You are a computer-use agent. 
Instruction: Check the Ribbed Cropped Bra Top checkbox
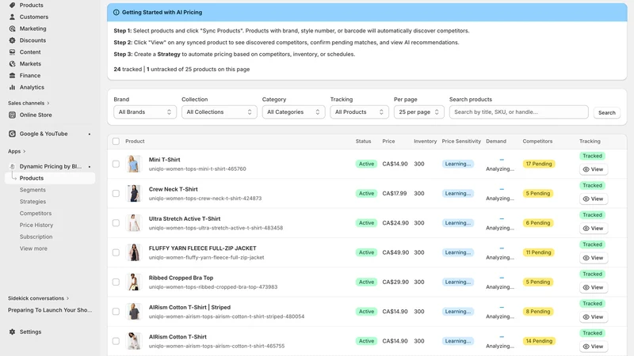[x=116, y=282]
